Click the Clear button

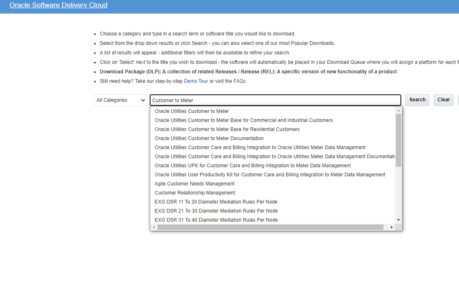pos(443,100)
